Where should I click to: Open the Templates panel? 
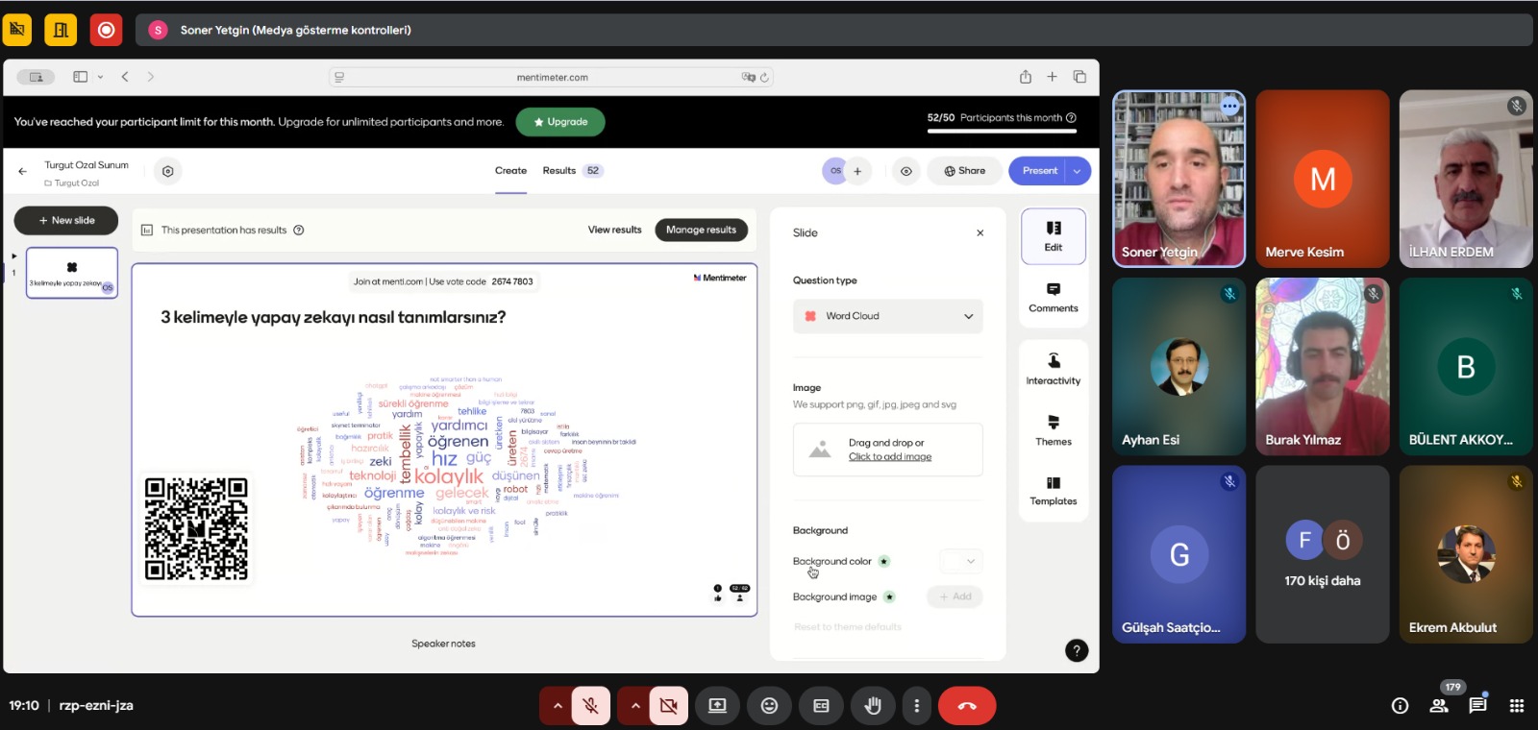tap(1053, 490)
